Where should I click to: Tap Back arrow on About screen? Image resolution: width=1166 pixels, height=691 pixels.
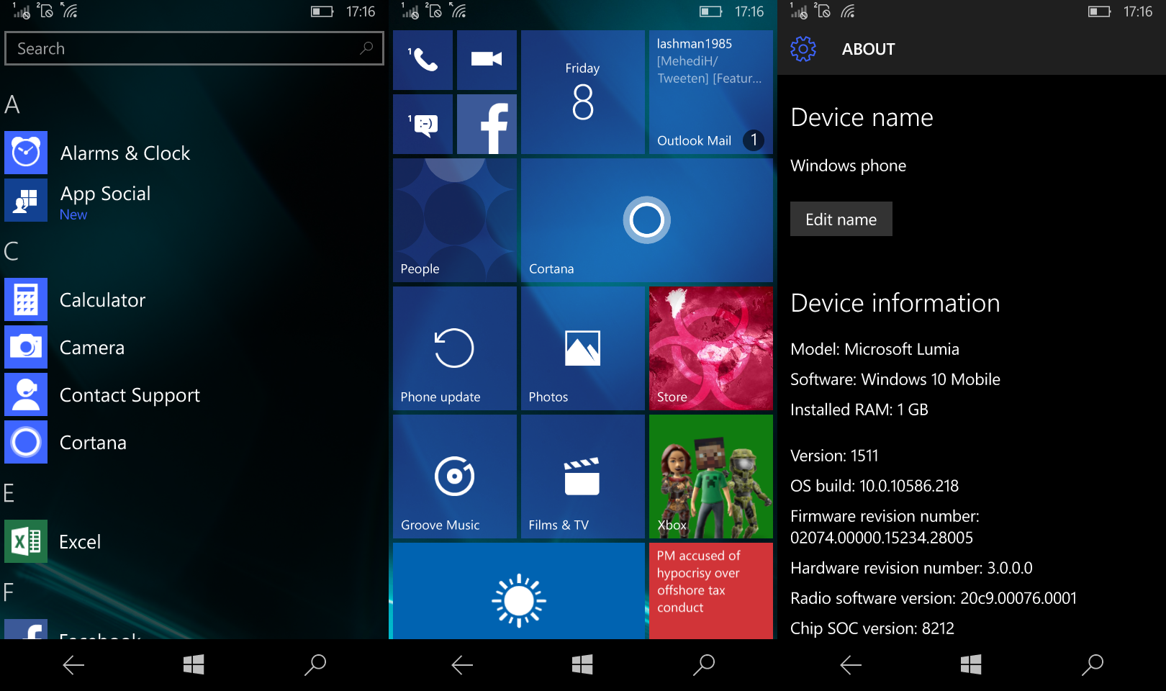(x=851, y=665)
